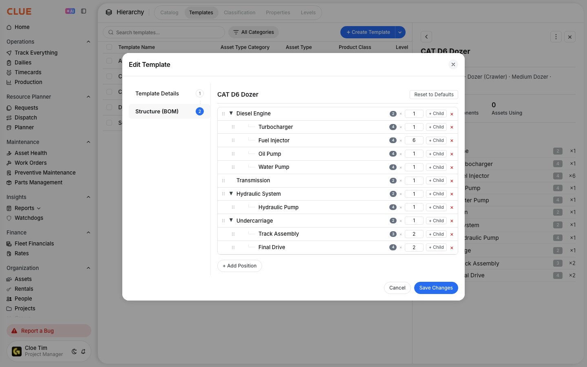587x367 pixels.
Task: Open Create Template dropdown arrow
Action: click(400, 32)
